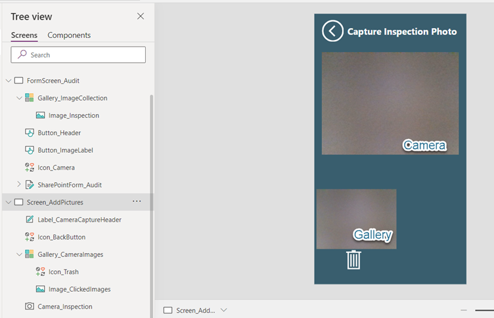Click the zoom out minus button
This screenshot has width=494, height=318.
[x=464, y=310]
